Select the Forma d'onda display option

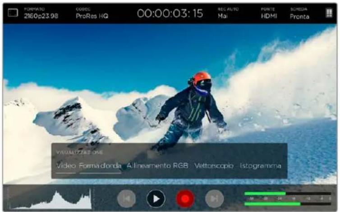pos(100,166)
